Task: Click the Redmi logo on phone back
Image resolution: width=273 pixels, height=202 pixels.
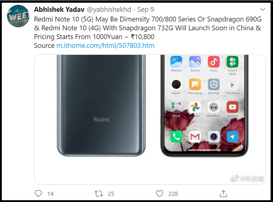Action: point(101,120)
